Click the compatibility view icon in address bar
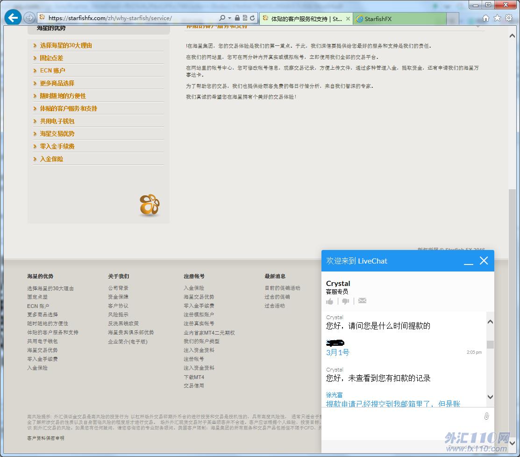This screenshot has height=457, width=520. pyautogui.click(x=245, y=18)
